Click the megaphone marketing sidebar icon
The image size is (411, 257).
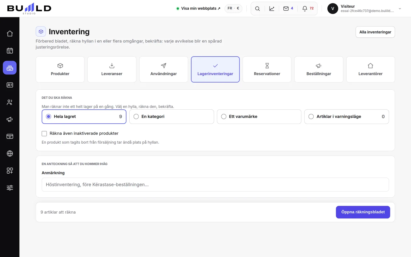[10, 119]
